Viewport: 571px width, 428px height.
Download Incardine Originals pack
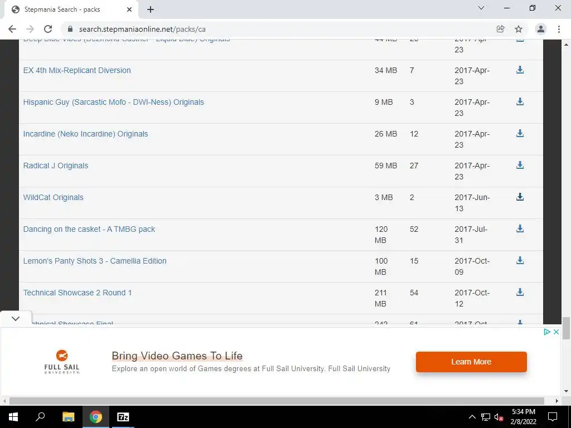(520, 133)
